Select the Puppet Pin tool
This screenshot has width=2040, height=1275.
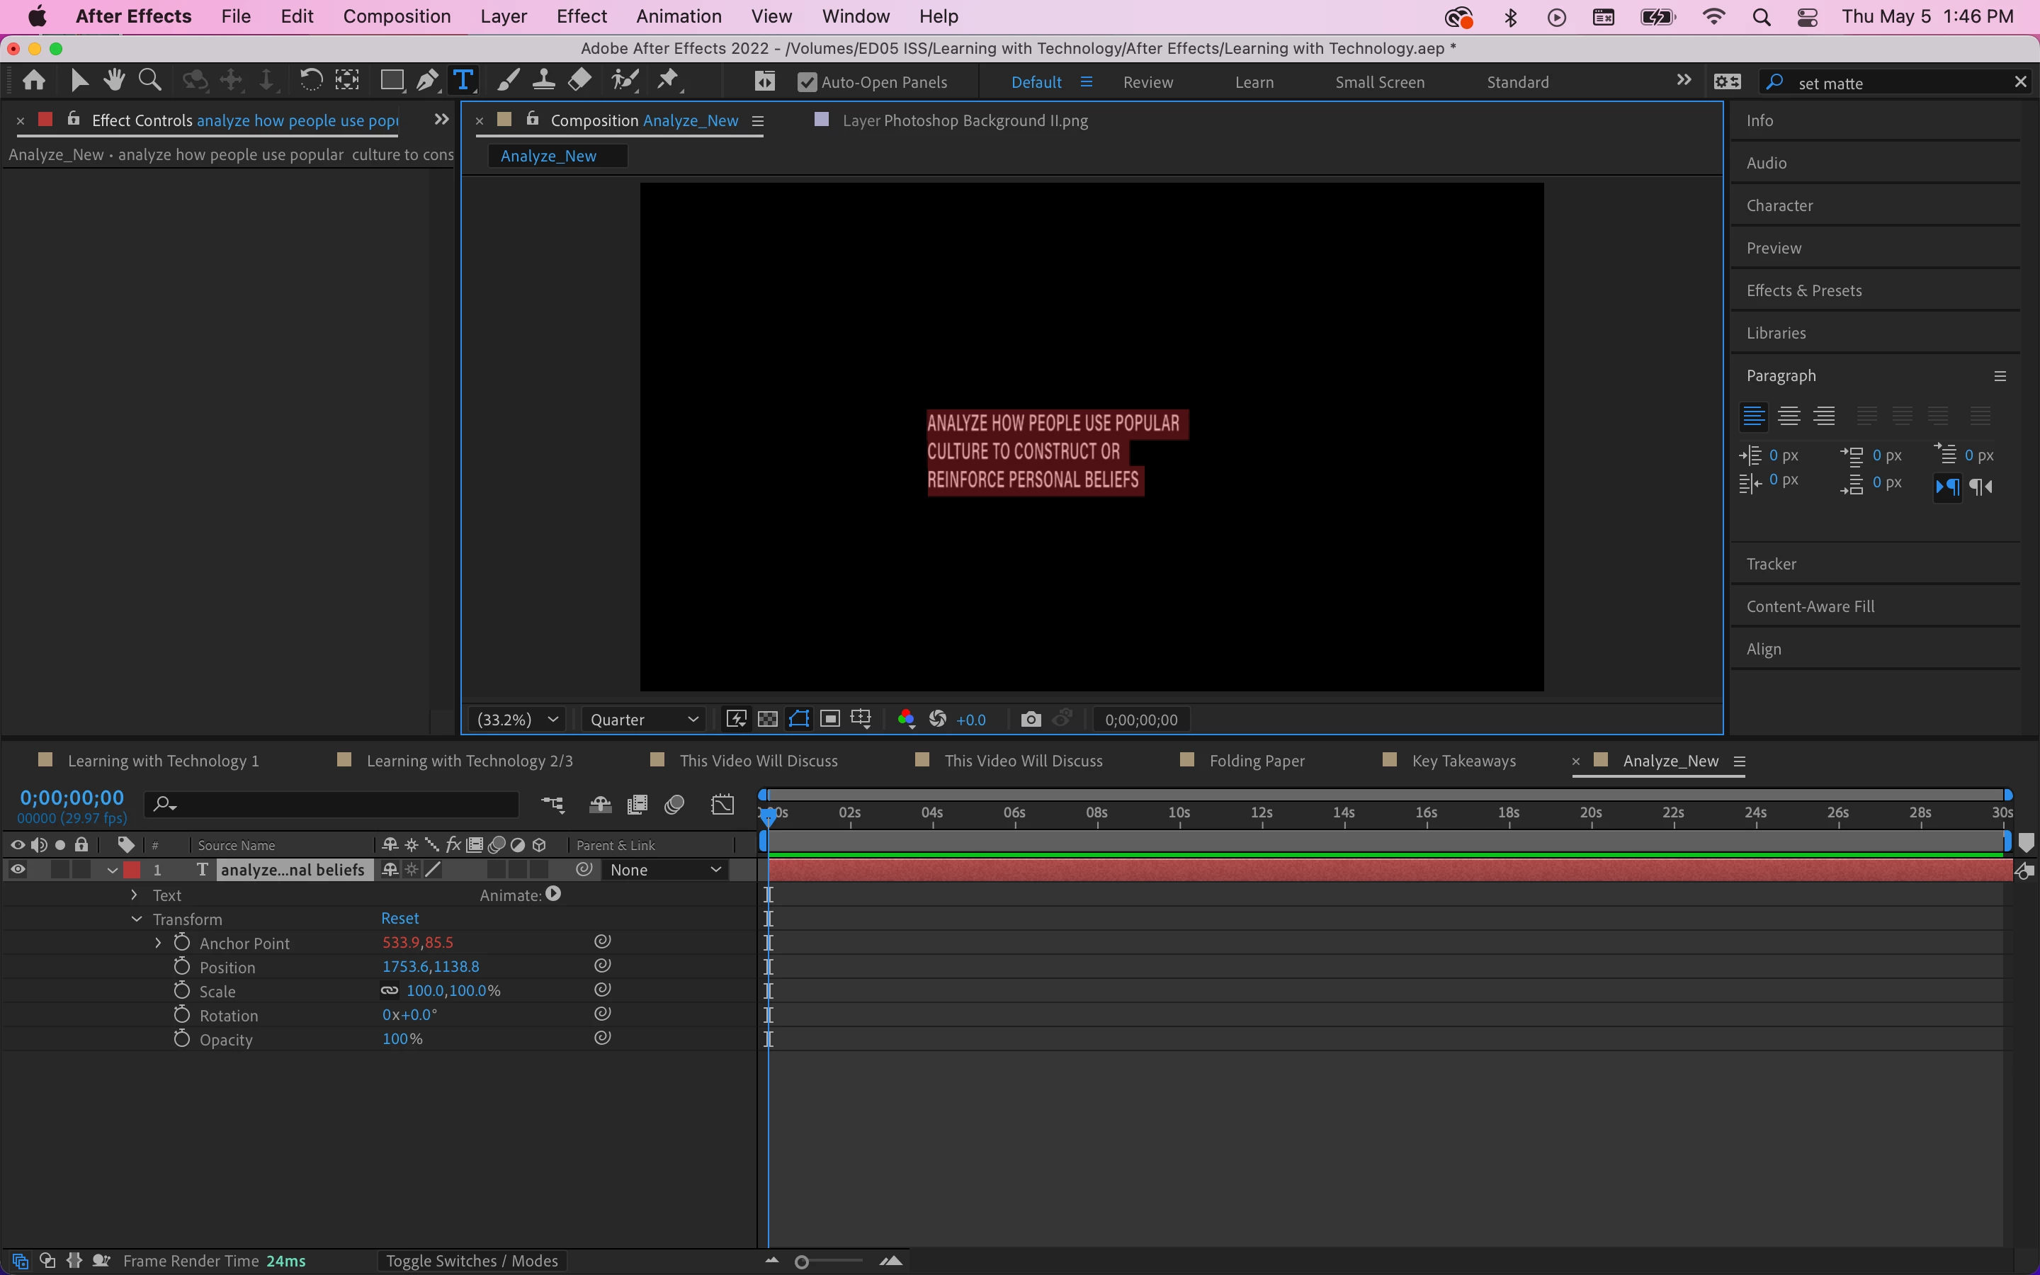[x=668, y=81]
